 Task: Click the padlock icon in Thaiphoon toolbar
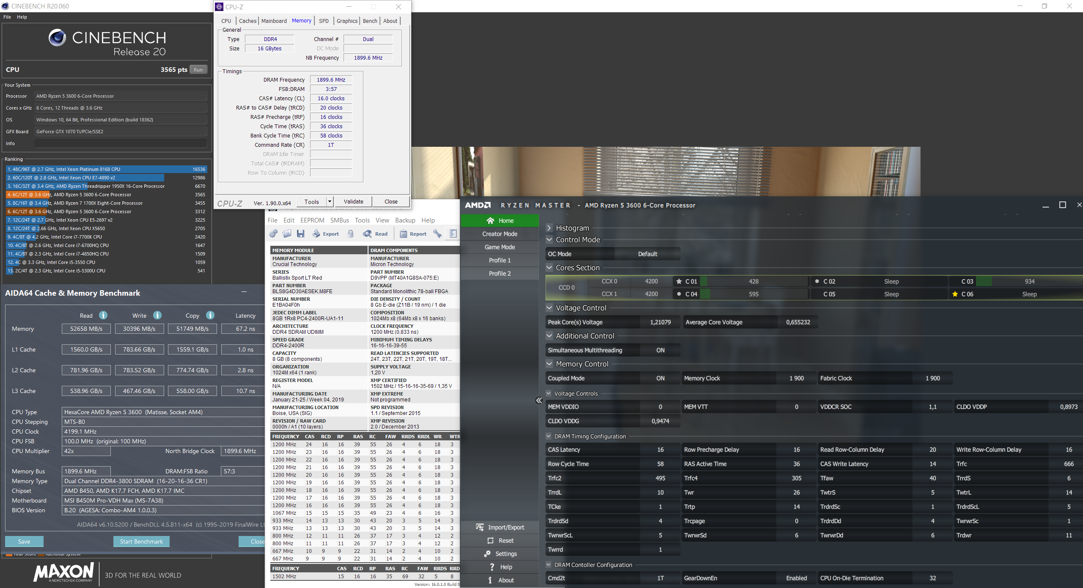click(351, 234)
